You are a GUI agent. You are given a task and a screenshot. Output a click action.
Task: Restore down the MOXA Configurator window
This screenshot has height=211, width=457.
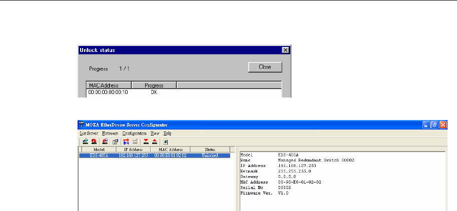[434, 125]
